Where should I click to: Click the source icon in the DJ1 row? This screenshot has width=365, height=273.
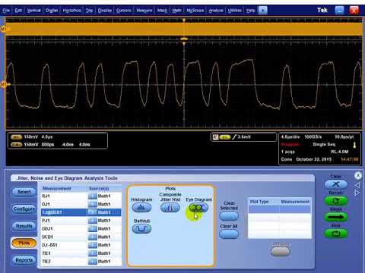tap(93, 204)
